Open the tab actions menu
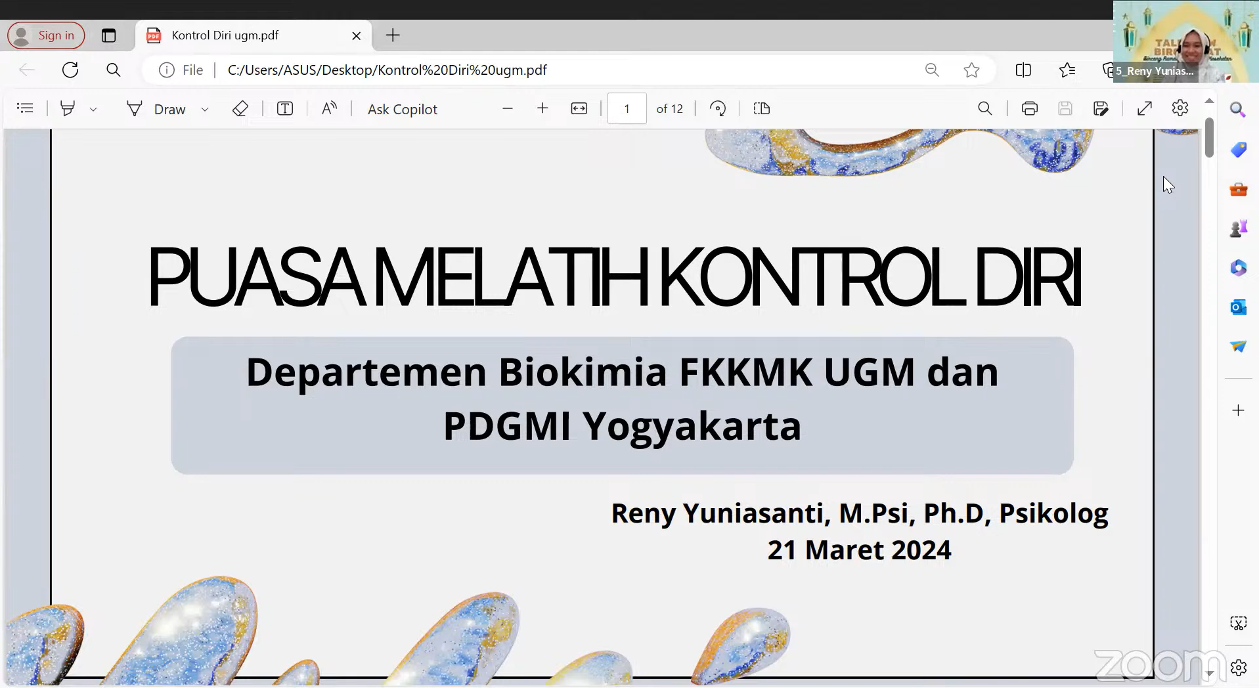This screenshot has height=688, width=1259. [x=108, y=35]
